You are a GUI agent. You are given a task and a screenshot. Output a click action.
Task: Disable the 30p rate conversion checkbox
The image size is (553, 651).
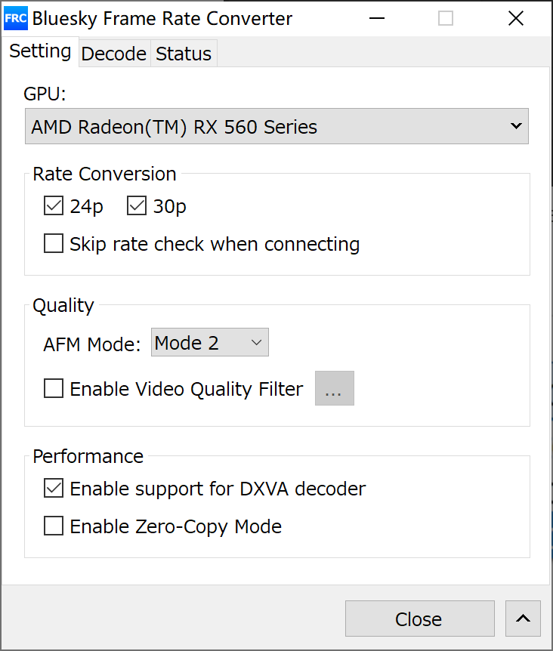[x=137, y=206]
